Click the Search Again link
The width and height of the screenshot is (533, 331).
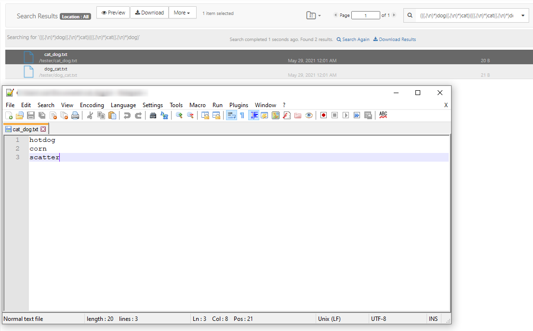(353, 40)
